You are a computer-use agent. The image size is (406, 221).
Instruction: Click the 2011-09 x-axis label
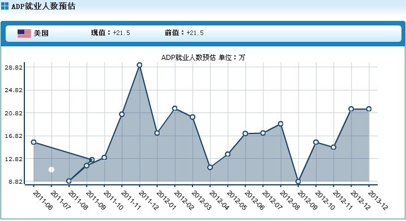point(96,200)
